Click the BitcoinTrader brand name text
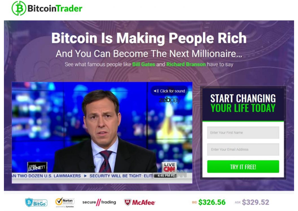This screenshot has height=211, width=298. point(55,9)
